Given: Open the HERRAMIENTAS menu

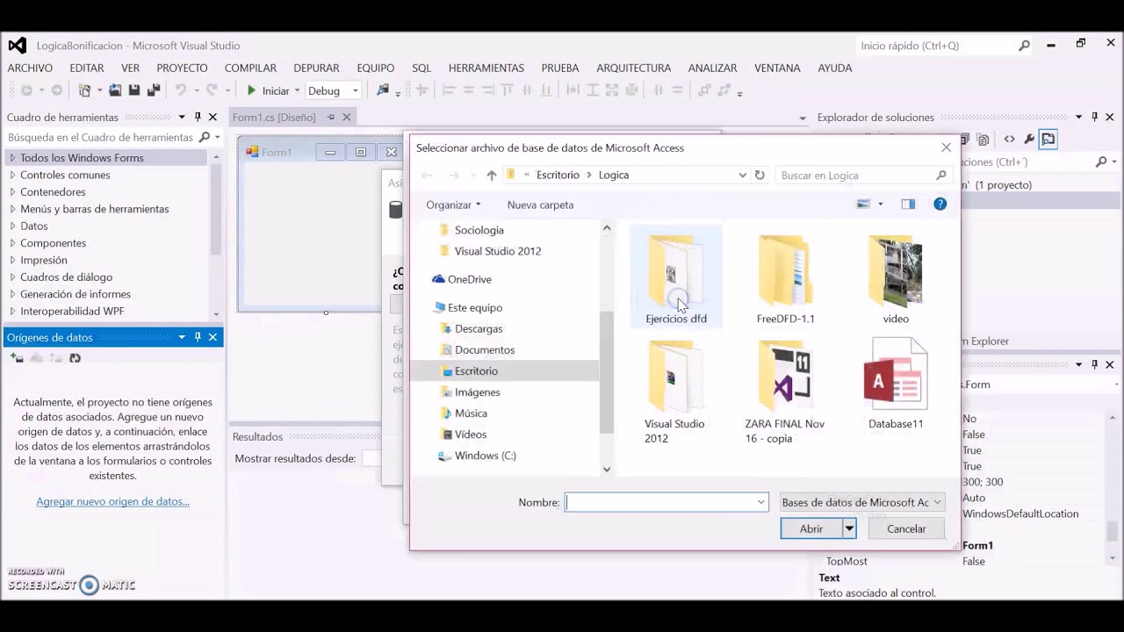Looking at the screenshot, I should point(486,68).
